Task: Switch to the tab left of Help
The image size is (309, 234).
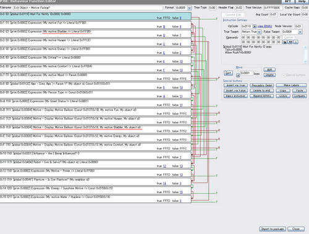Action: coord(288,1)
